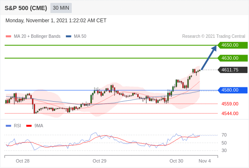
Task: Click the MA 20 + Bollinger Bands legend swatch
Action: (8, 37)
